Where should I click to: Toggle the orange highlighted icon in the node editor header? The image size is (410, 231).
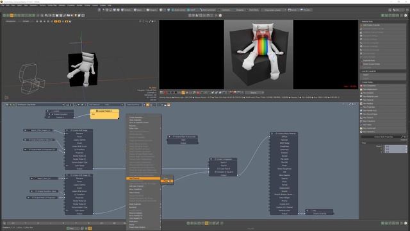coord(148,105)
